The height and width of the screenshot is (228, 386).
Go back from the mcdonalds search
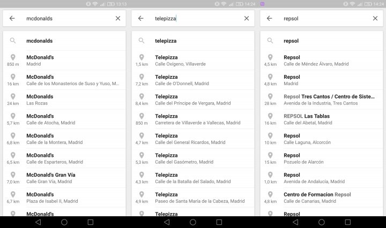12,18
